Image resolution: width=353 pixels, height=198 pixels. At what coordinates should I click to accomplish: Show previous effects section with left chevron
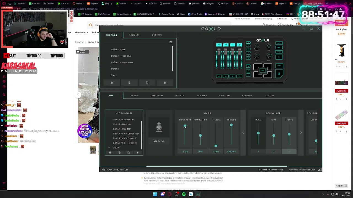tap(243, 133)
